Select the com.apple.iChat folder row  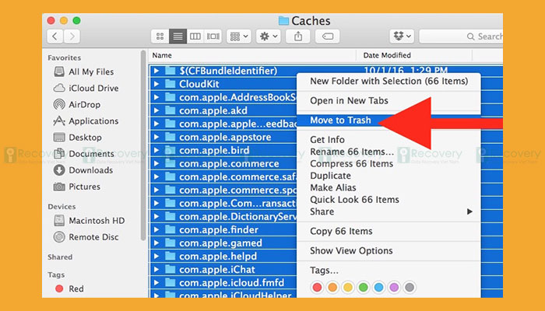[x=223, y=269]
